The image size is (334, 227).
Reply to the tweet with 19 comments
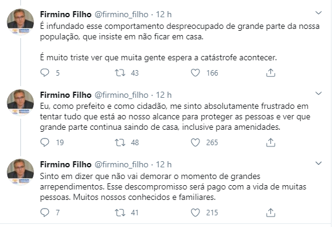pyautogui.click(x=44, y=143)
